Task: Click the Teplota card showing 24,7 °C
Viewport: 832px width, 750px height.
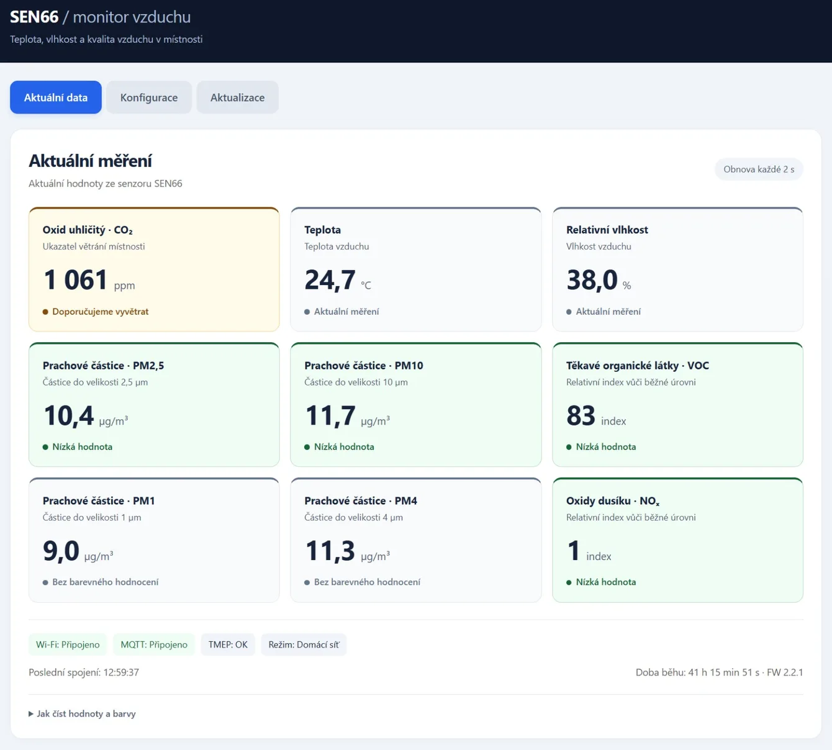Action: (x=416, y=269)
